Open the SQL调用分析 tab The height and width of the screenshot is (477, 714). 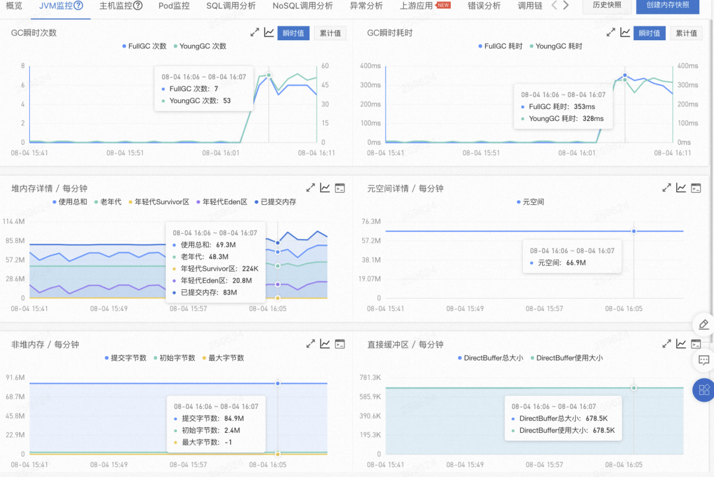tap(231, 6)
